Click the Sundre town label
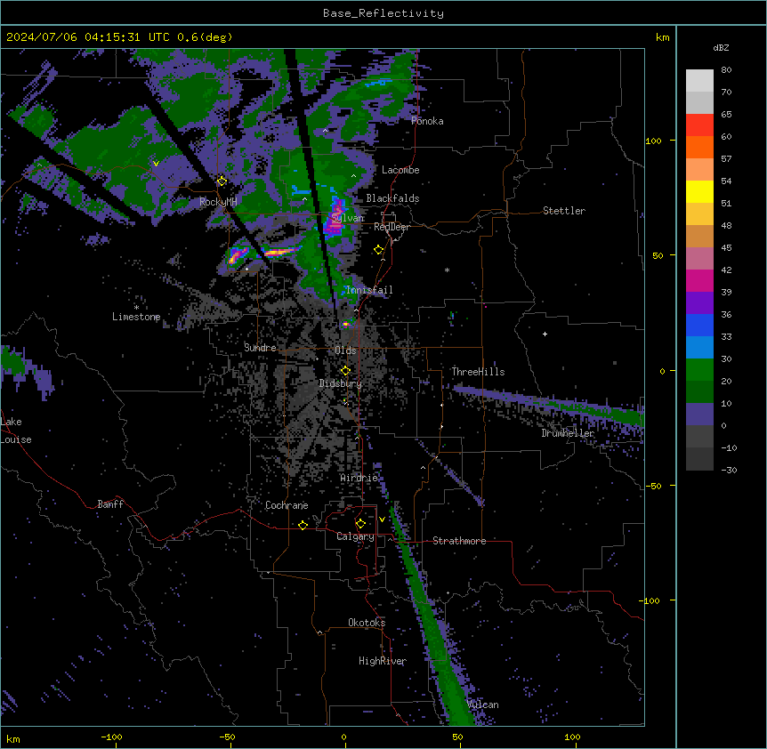The image size is (767, 749). pyautogui.click(x=260, y=348)
